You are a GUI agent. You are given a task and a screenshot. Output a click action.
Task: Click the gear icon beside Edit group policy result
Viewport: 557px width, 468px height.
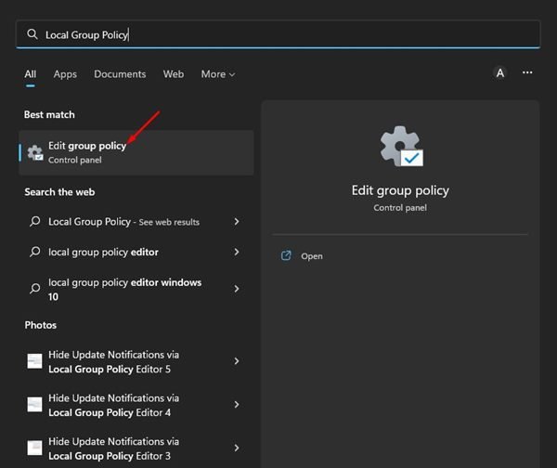pos(35,153)
